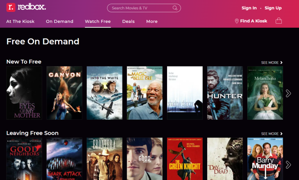The image size is (299, 180).
Task: Focus the Search Movies & TV field
Action: click(144, 8)
